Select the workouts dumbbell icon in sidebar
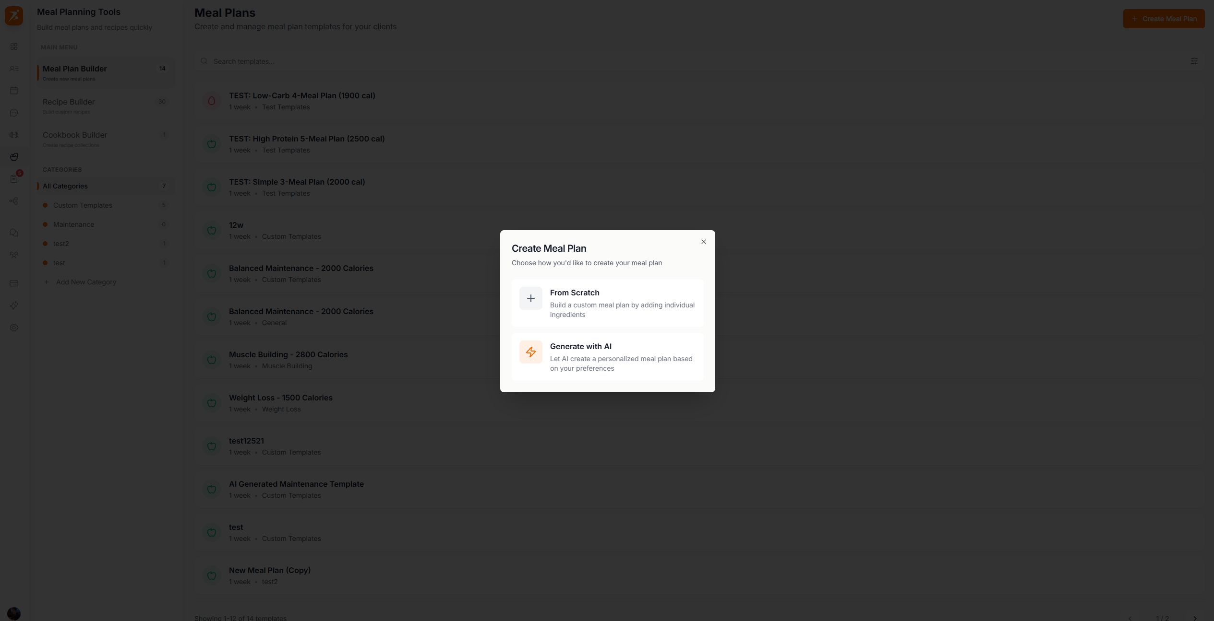 click(x=14, y=135)
